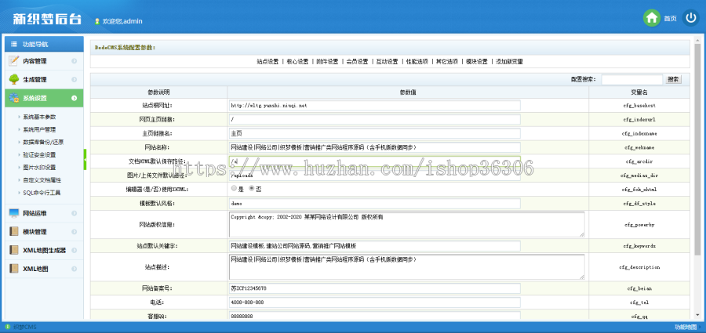
Task: Expand 内容管理 using its arrow
Action: [x=74, y=61]
